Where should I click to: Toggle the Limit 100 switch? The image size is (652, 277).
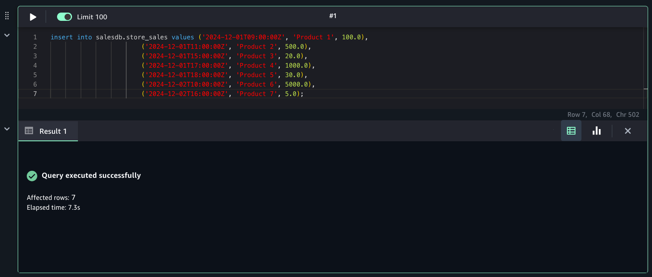click(65, 17)
